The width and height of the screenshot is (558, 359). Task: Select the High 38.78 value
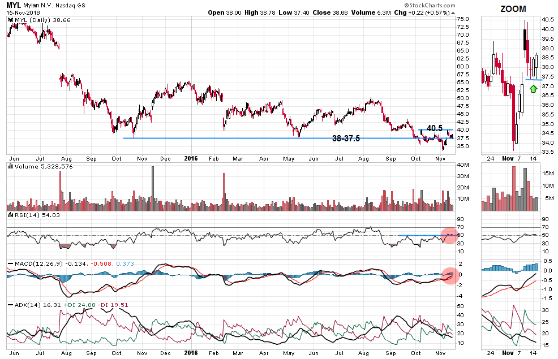(x=260, y=12)
